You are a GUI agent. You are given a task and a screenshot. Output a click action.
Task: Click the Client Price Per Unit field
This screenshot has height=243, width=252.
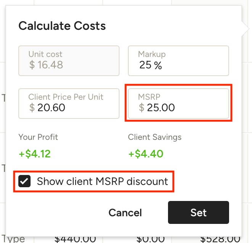[x=69, y=104]
